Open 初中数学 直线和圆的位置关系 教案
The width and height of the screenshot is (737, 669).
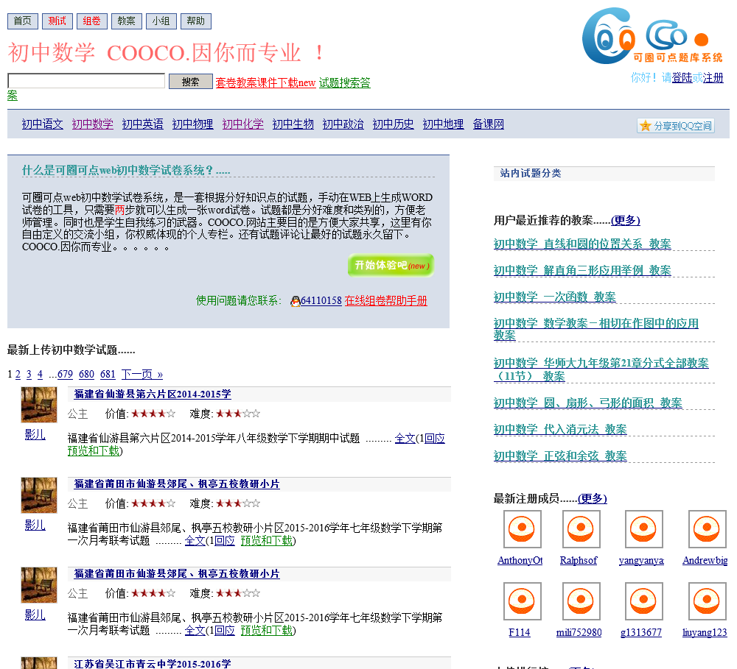click(x=582, y=244)
